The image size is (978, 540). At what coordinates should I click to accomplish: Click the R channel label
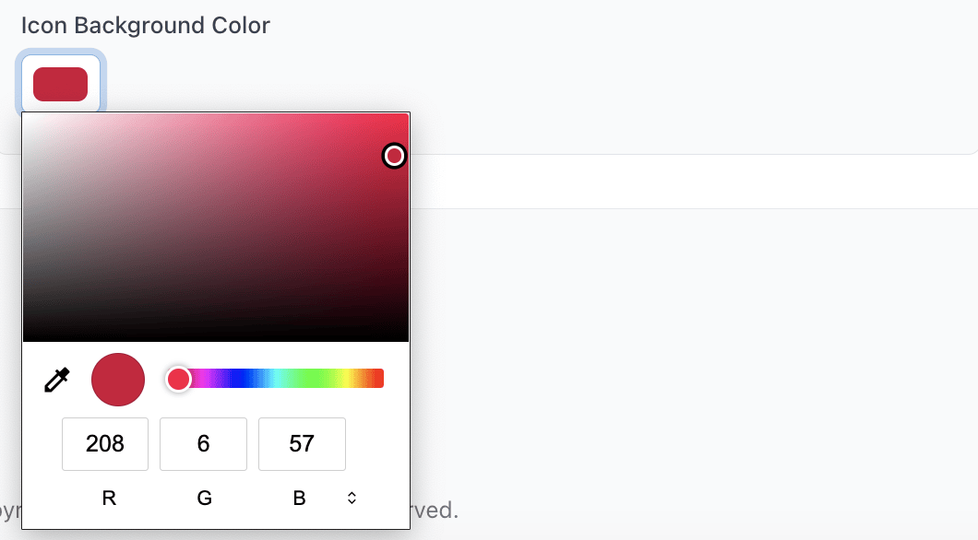[x=109, y=499]
